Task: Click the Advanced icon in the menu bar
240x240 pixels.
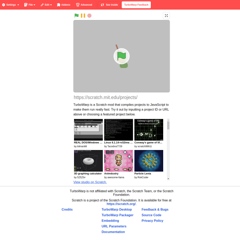Action: [x=78, y=5]
